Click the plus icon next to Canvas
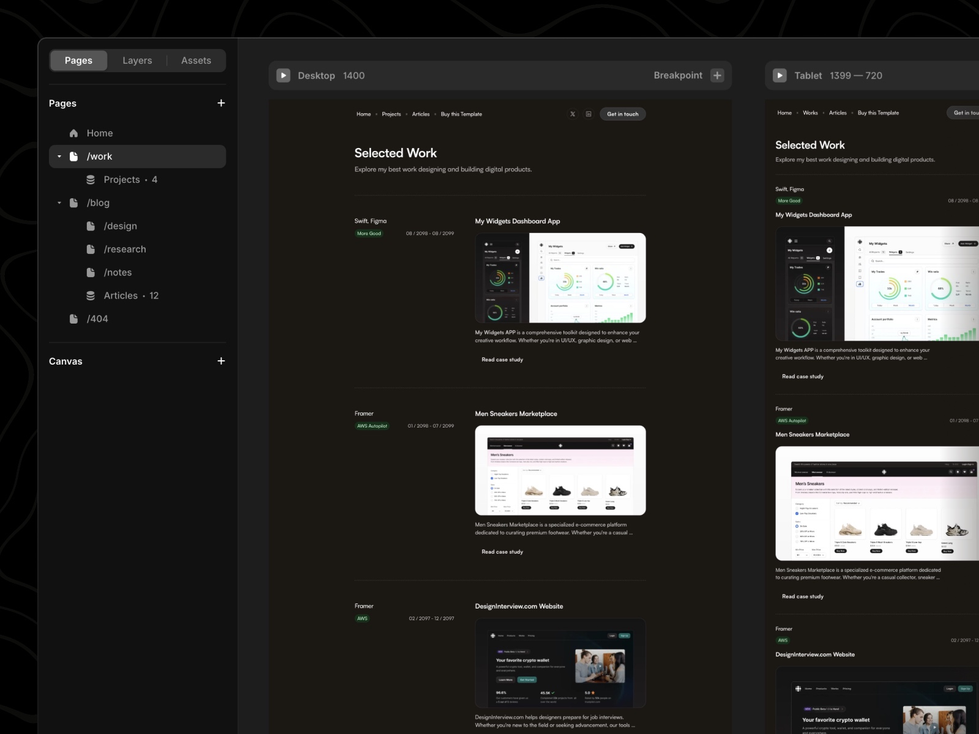This screenshot has width=979, height=734. click(221, 361)
